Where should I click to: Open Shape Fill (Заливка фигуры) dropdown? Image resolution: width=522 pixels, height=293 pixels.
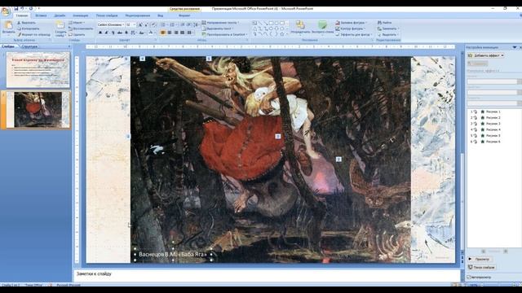click(352, 23)
